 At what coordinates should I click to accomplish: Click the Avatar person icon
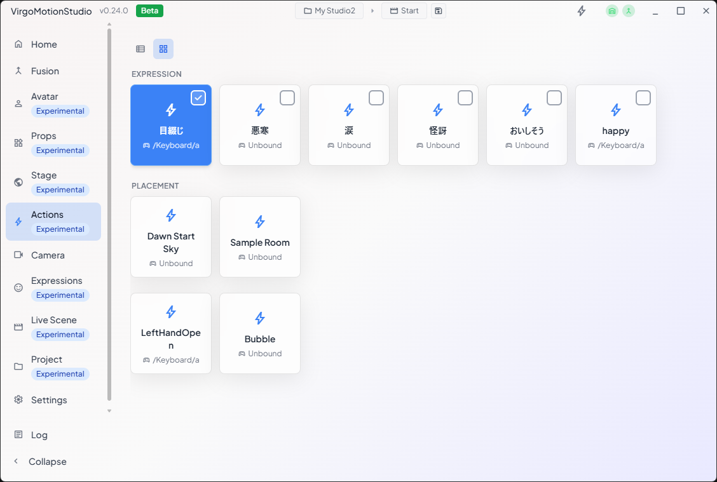click(18, 104)
